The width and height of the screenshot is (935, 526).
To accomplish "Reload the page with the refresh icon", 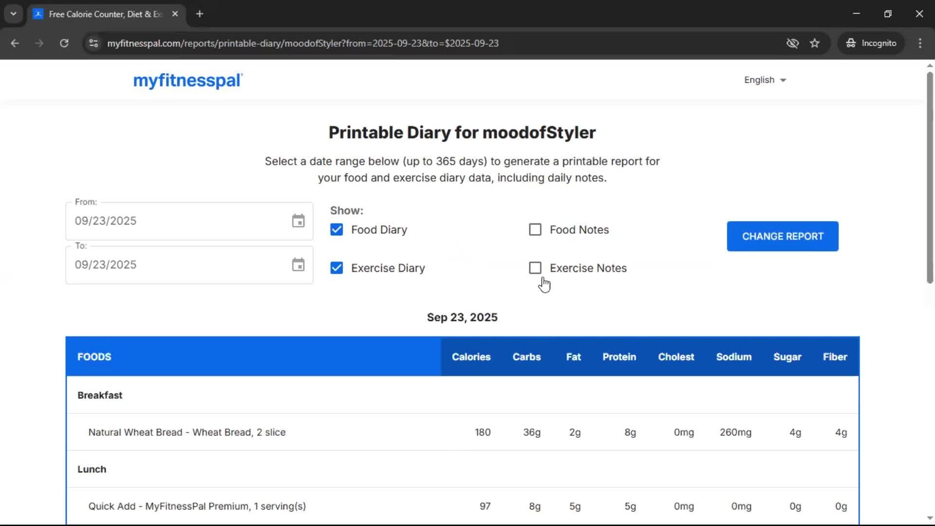I will point(64,43).
